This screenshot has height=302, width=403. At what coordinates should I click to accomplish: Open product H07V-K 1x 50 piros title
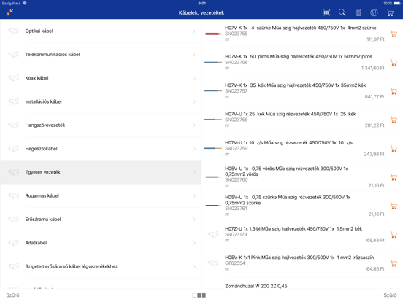[x=299, y=56]
